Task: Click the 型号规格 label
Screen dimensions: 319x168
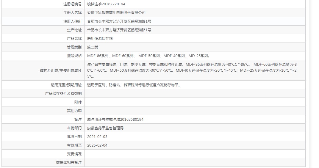Action: [74, 56]
